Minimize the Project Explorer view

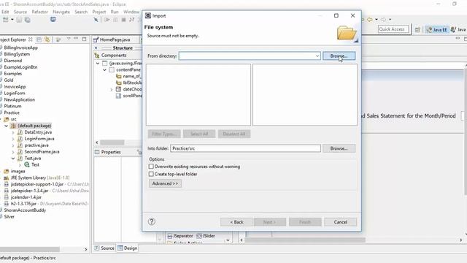pyautogui.click(x=76, y=39)
